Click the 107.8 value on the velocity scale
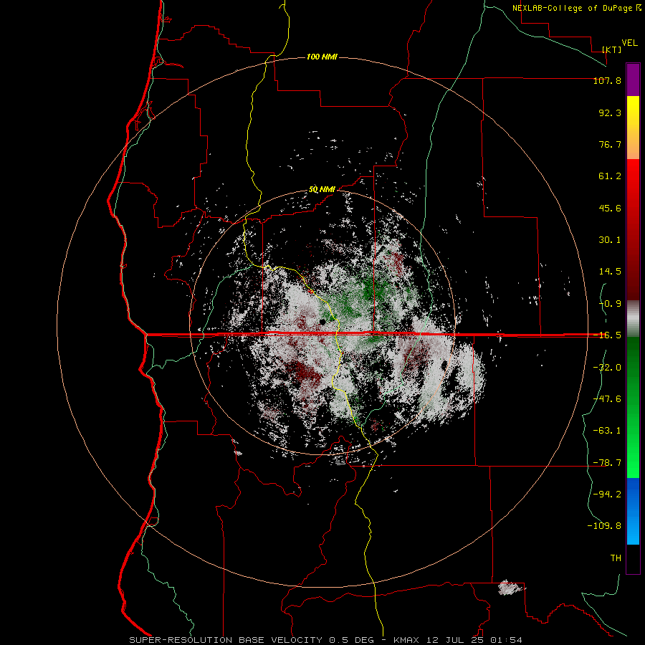645x645 pixels. pyautogui.click(x=607, y=80)
